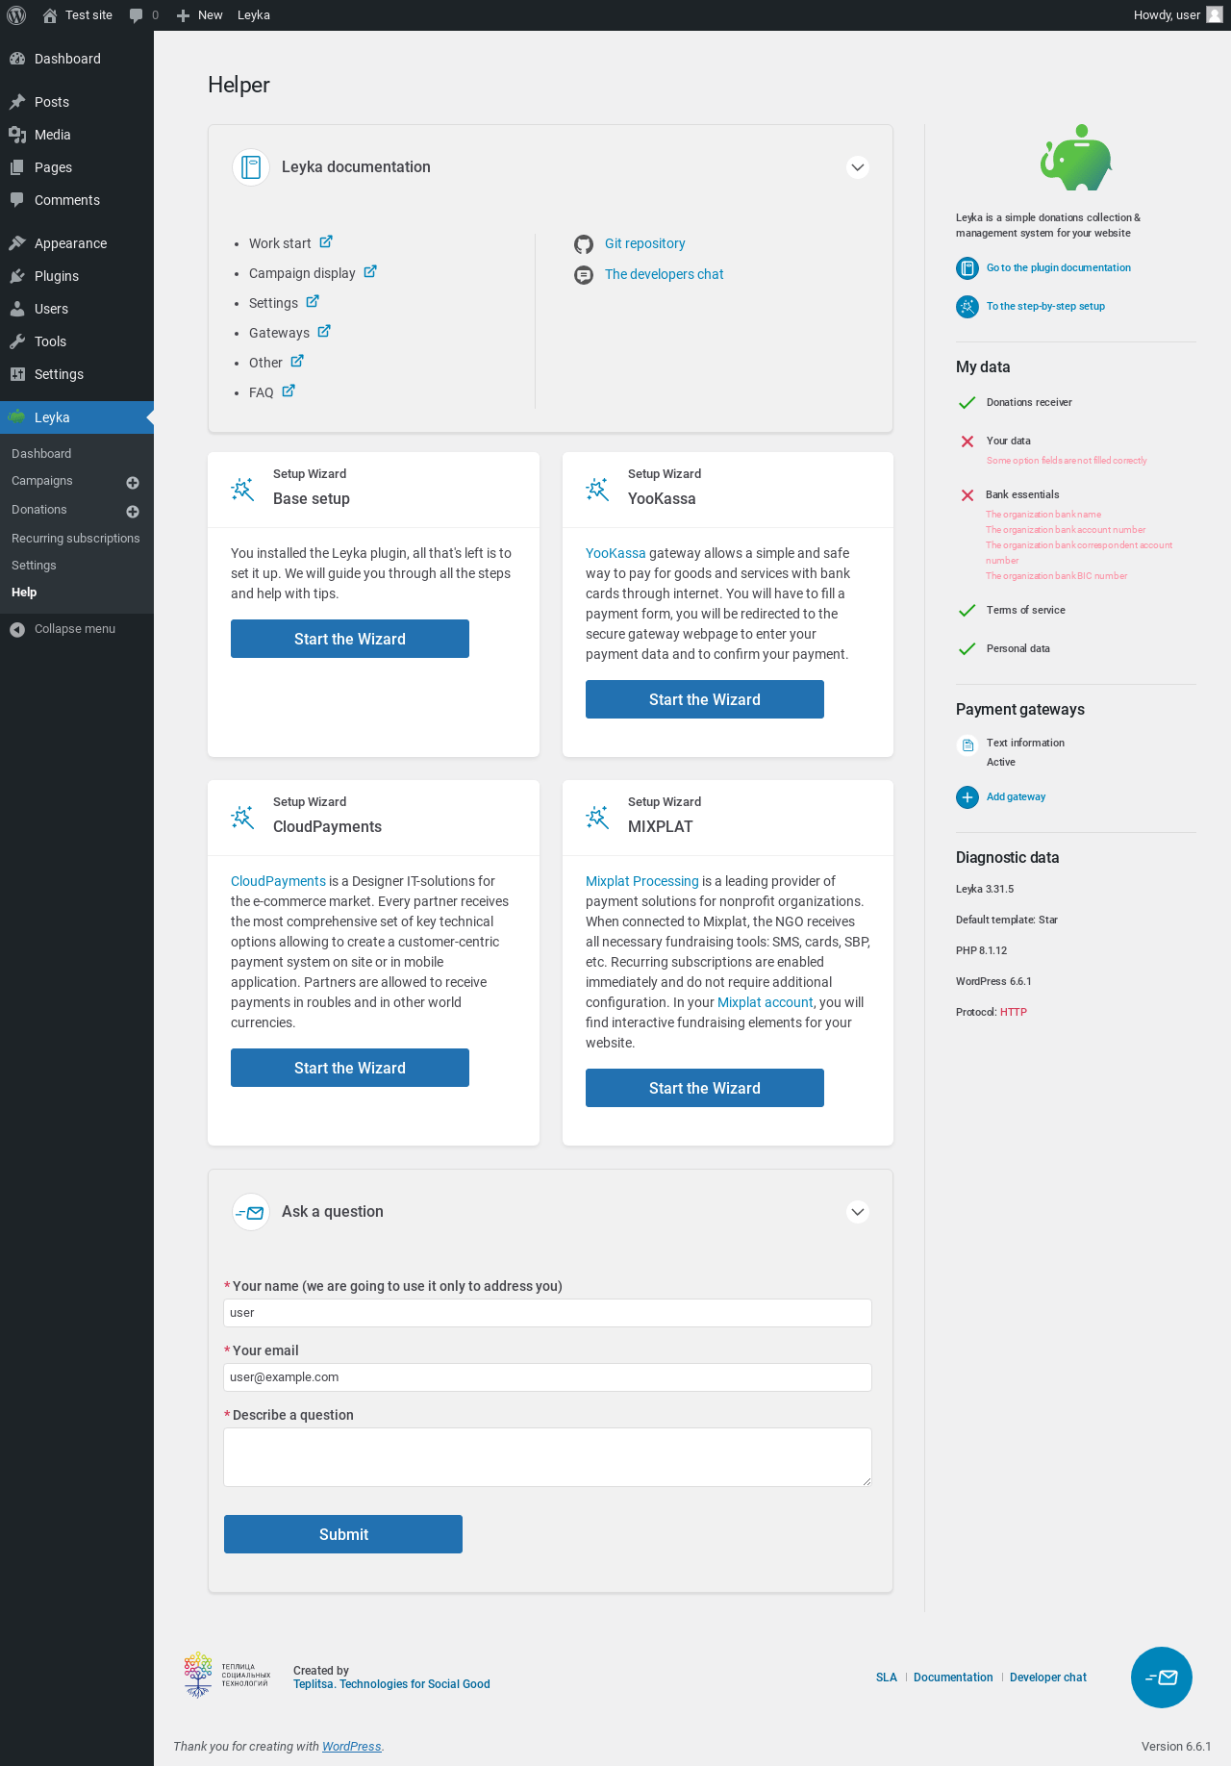Click the Ask a question envelope icon
The width and height of the screenshot is (1231, 1766).
tap(251, 1212)
